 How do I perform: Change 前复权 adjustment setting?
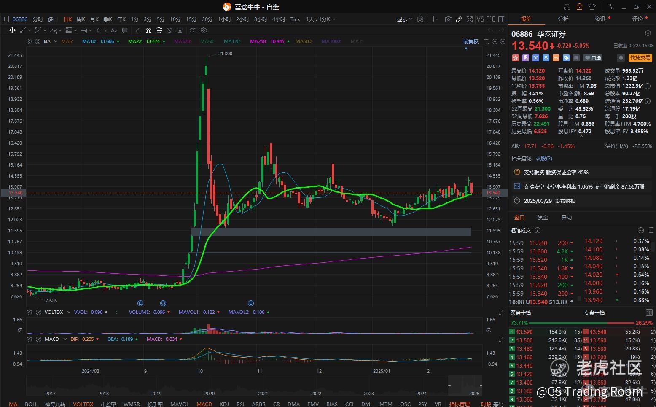(x=470, y=41)
